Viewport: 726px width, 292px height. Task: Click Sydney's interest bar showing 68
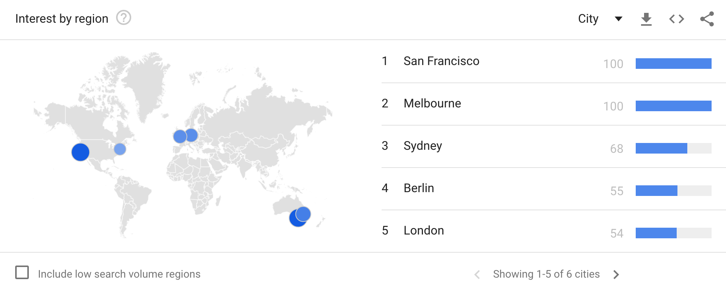[x=661, y=148]
